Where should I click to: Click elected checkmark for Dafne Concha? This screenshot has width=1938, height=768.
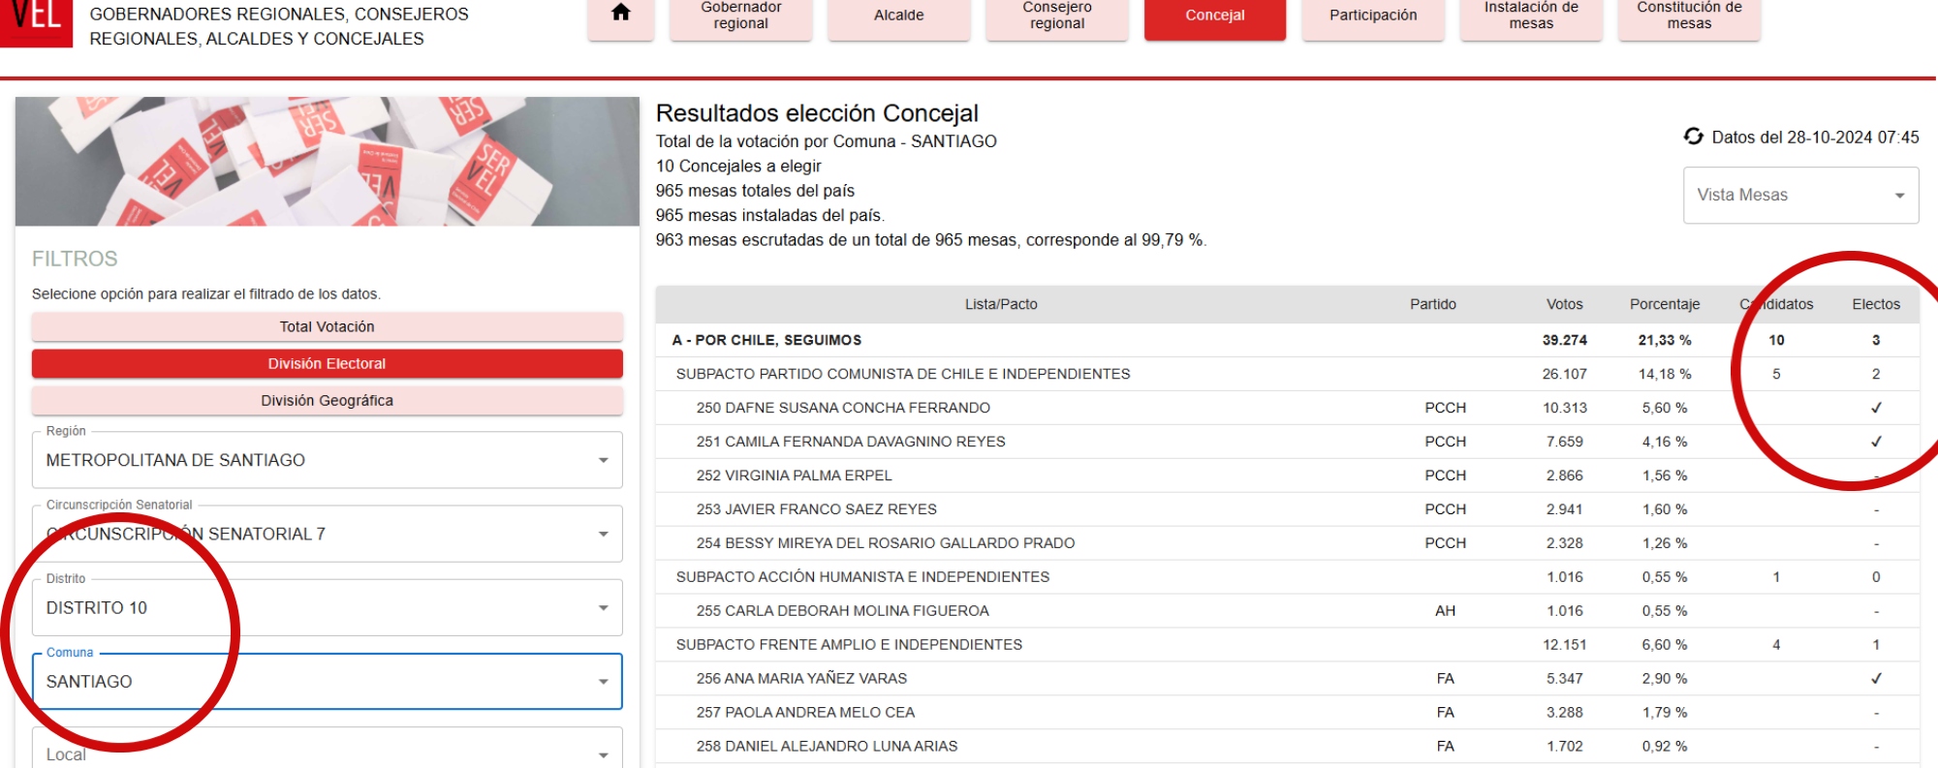pos(1875,408)
